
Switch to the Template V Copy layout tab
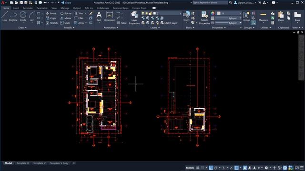coord(59,163)
